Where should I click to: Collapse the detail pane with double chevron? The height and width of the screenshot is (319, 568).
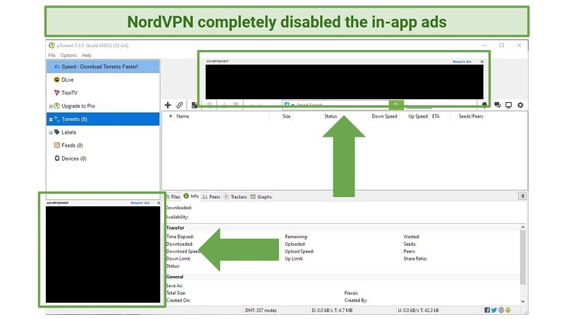click(x=523, y=196)
